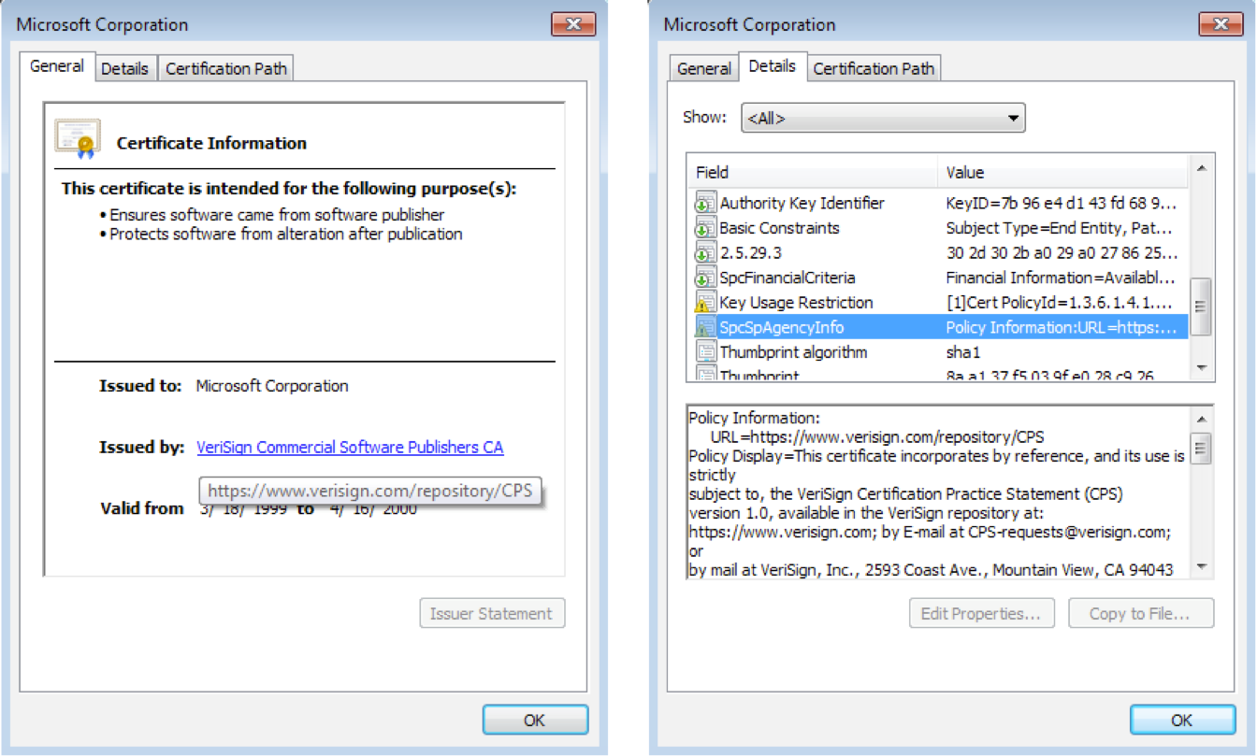This screenshot has width=1257, height=756.
Task: Select the Basic Constraints row
Action: 939,228
